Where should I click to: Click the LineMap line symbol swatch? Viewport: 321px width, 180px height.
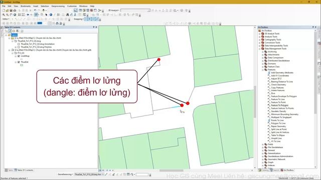pos(22,59)
